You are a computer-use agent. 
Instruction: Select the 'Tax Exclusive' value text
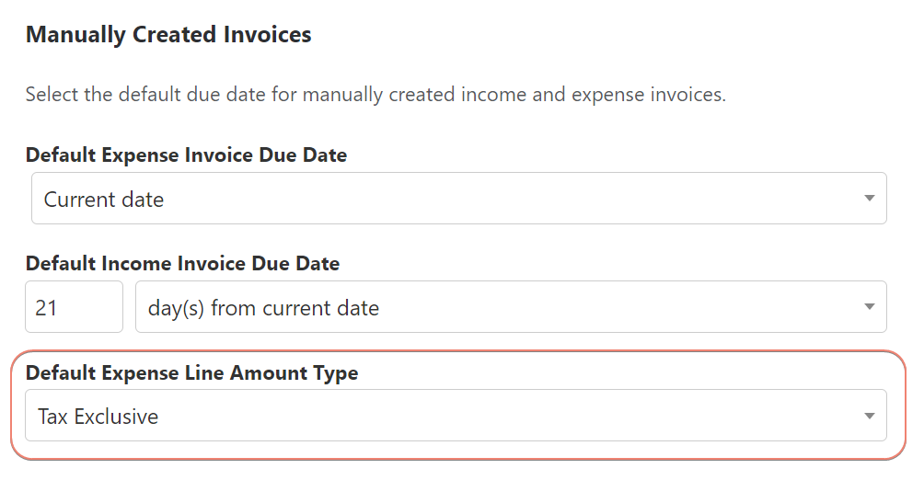tap(98, 417)
